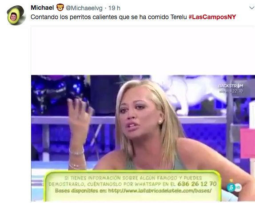Click the tweet text about perritos calientes
This screenshot has width=255, height=203.
[x=109, y=17]
